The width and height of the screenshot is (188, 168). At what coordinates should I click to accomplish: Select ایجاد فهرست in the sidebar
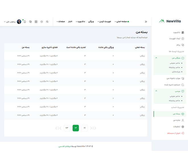click(x=177, y=39)
